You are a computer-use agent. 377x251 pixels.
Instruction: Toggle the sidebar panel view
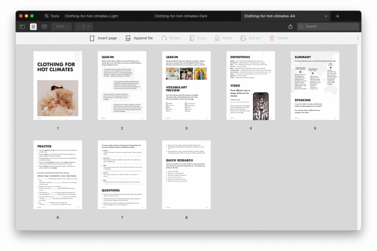pyautogui.click(x=22, y=26)
